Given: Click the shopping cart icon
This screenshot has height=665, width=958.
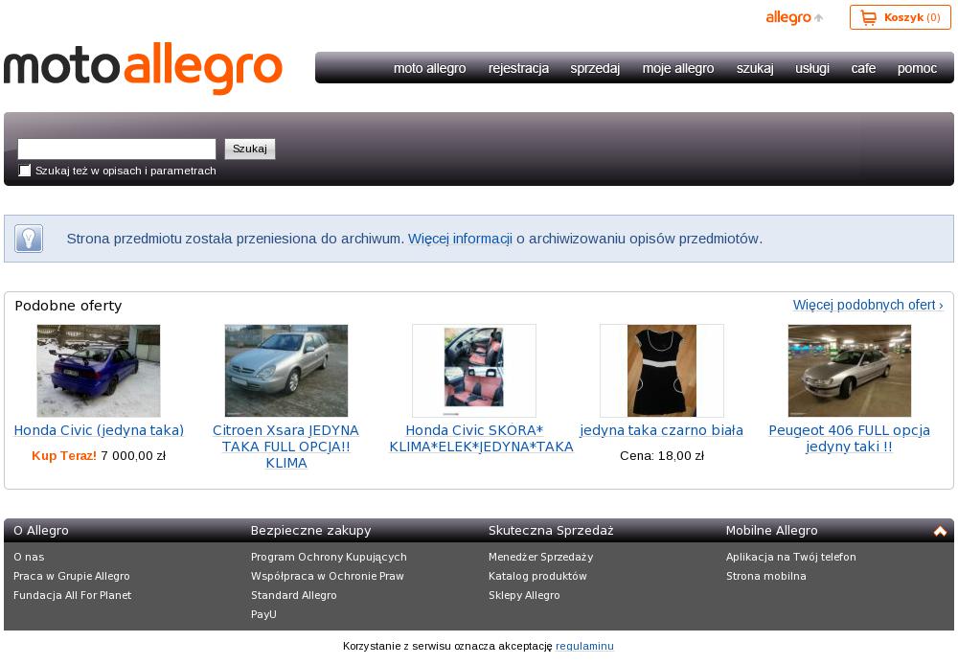Looking at the screenshot, I should click(x=868, y=17).
